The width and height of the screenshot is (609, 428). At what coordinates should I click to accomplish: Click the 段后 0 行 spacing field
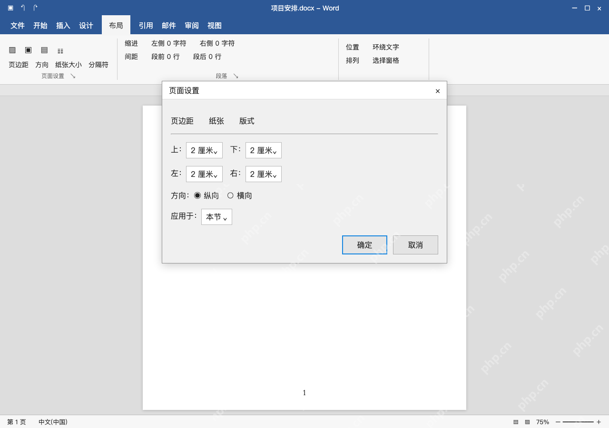(207, 57)
